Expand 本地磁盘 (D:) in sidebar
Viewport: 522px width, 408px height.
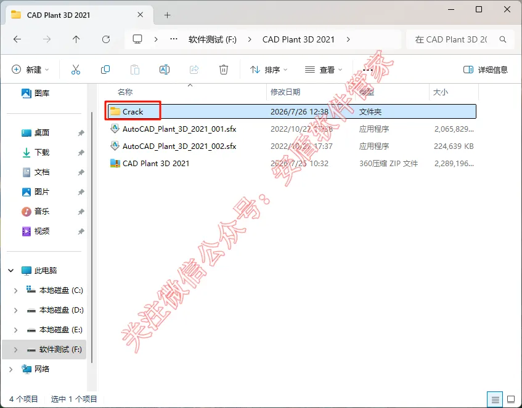tap(15, 310)
